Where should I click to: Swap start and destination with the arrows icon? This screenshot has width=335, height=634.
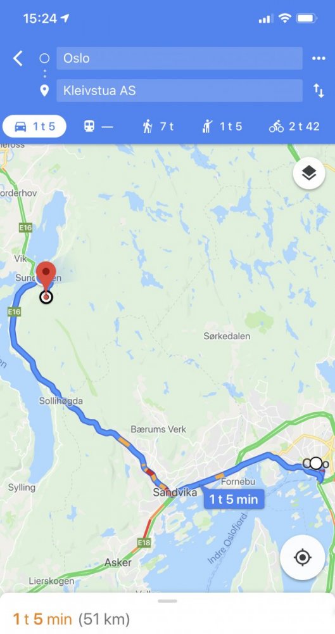point(319,91)
